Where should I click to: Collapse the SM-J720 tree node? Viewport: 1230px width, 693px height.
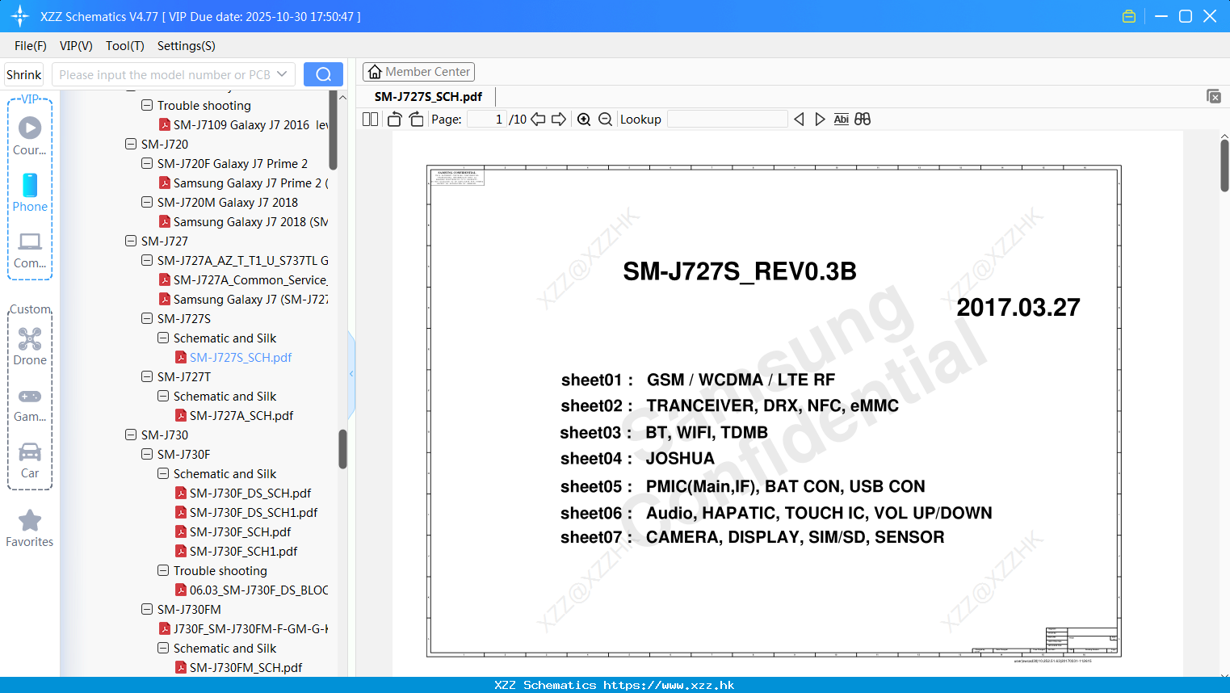point(131,144)
